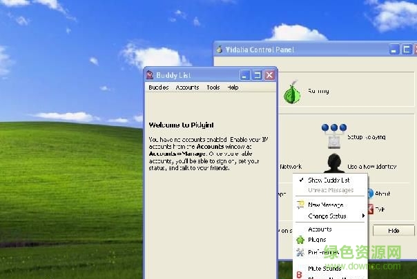This screenshot has height=279, width=417.
Task: Select Accounts from the tray context menu
Action: pyautogui.click(x=320, y=229)
